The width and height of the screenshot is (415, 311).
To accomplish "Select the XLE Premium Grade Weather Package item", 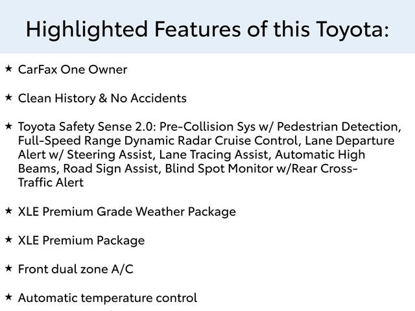I will (127, 212).
